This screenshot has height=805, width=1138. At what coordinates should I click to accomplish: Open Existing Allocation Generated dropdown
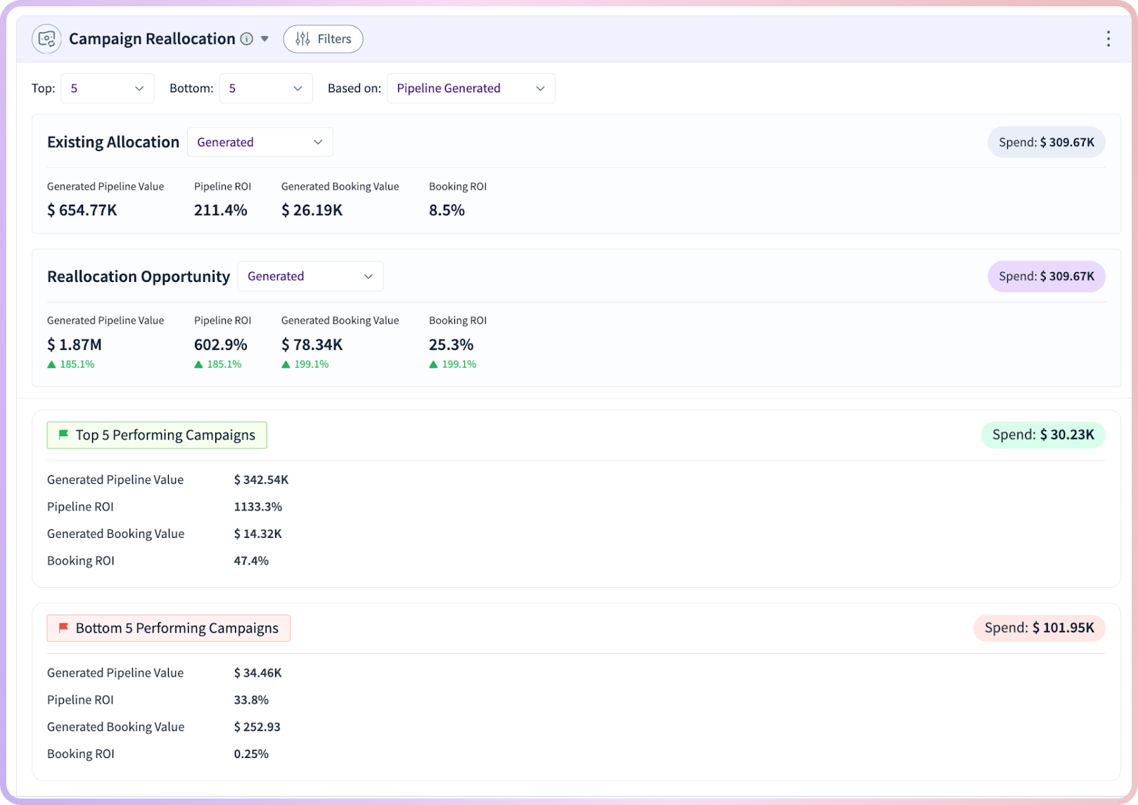(x=260, y=142)
